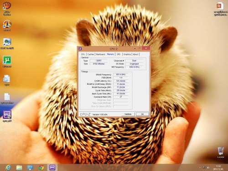Click the memory Type value field
Viewport: 228px width, 171px height.
click(x=99, y=61)
